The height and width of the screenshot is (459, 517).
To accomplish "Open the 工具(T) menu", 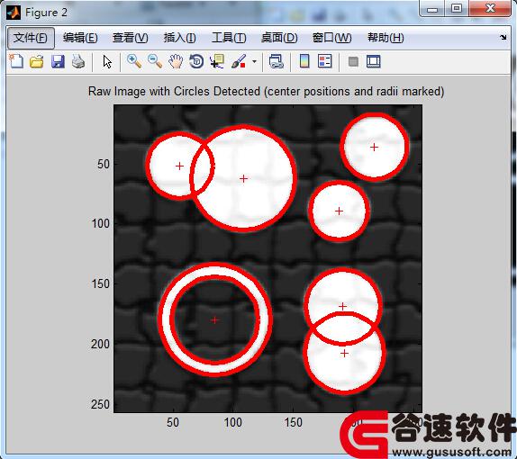I will coord(229,38).
